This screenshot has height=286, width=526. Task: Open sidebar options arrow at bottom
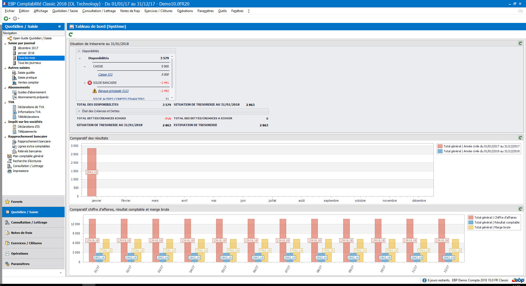pos(61,273)
